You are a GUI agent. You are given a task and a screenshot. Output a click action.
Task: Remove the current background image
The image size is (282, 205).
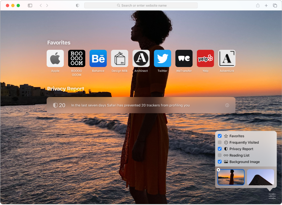tap(218, 170)
